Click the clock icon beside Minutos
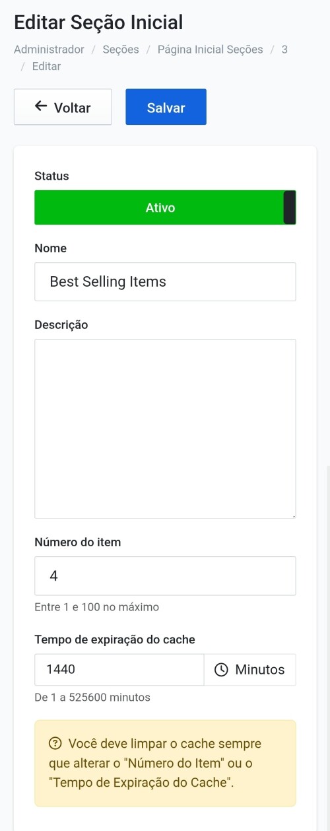Image resolution: width=330 pixels, height=831 pixels. pyautogui.click(x=222, y=670)
